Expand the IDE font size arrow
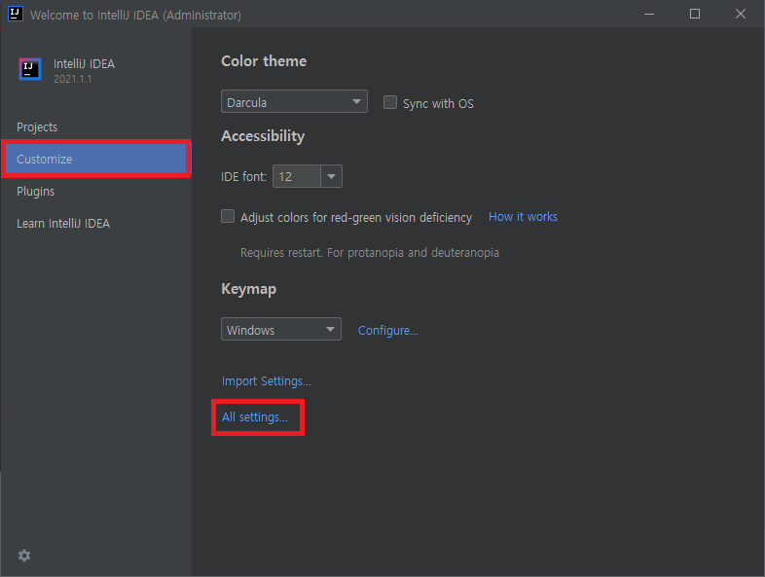The image size is (765, 577). pos(331,176)
